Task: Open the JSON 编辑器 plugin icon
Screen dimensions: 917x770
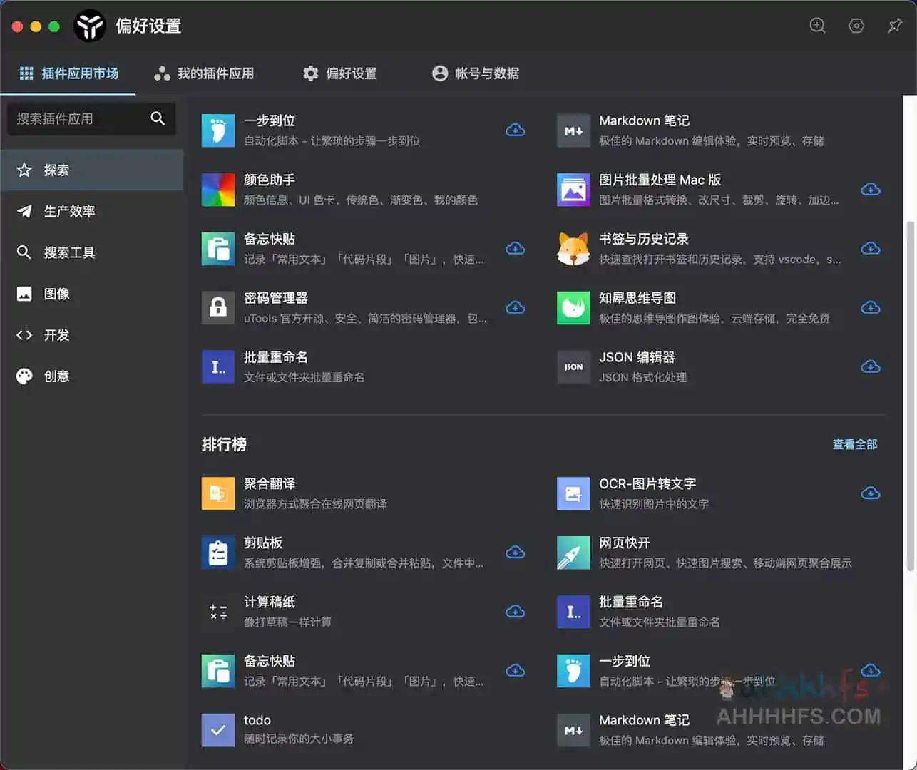Action: click(573, 366)
